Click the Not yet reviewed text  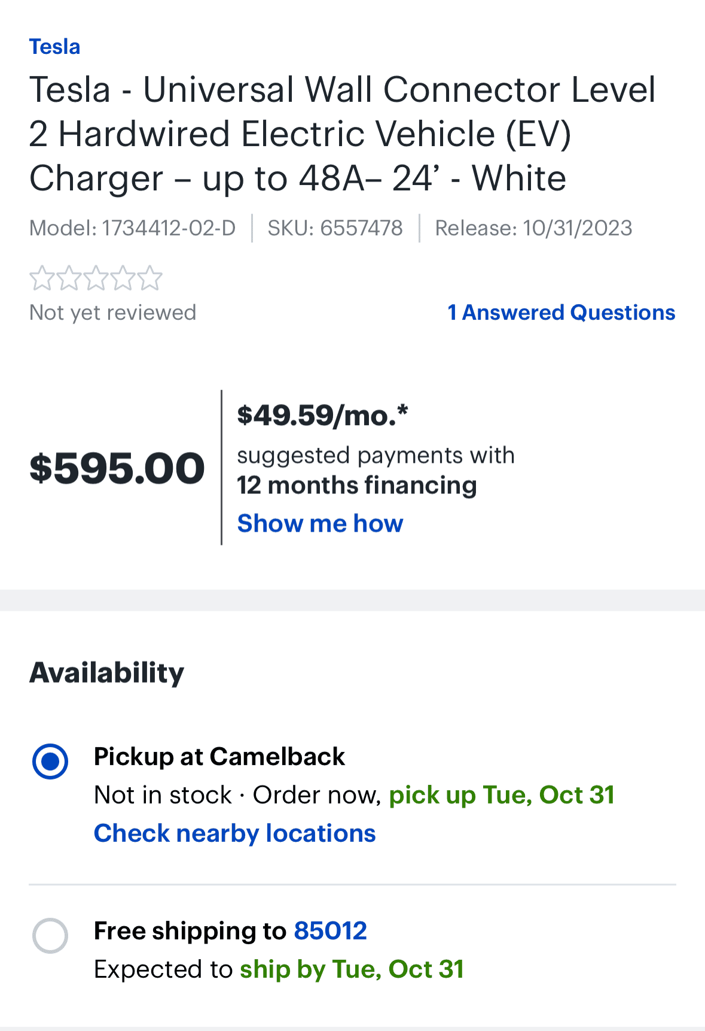tap(113, 313)
